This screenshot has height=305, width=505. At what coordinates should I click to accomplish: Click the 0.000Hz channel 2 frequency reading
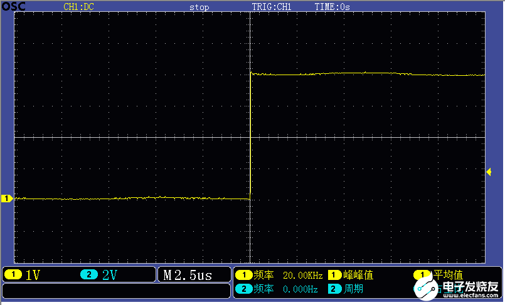click(300, 289)
